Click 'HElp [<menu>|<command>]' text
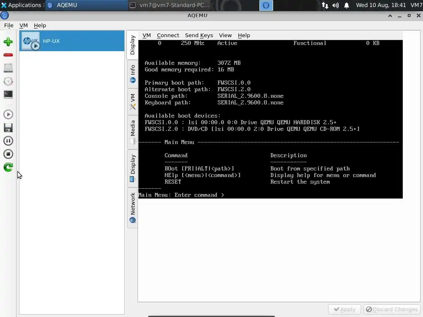Viewport: 423px width, 317px height. point(202,175)
